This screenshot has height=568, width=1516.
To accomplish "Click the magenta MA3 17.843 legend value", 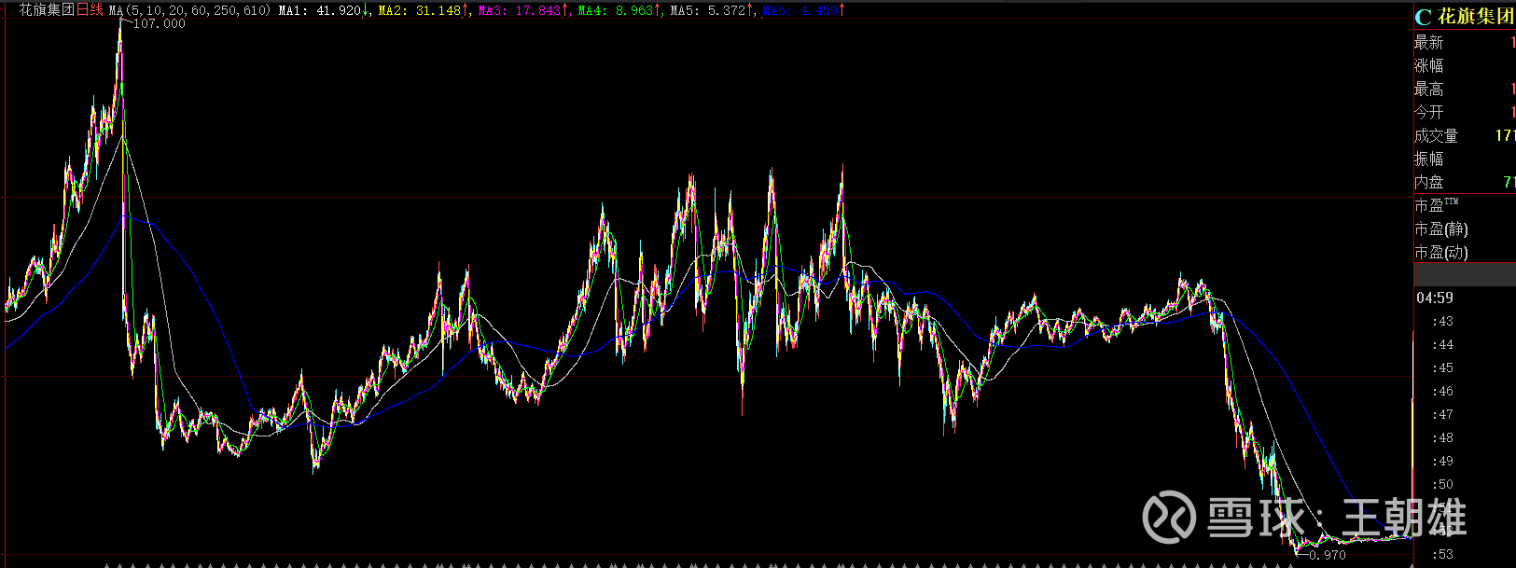I will [x=520, y=10].
